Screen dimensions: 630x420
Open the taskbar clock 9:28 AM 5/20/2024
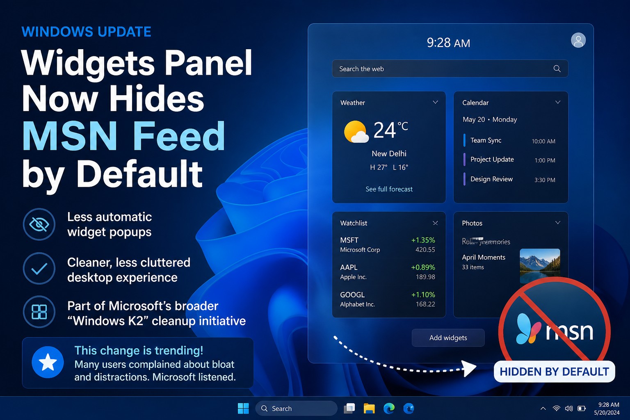pos(607,409)
